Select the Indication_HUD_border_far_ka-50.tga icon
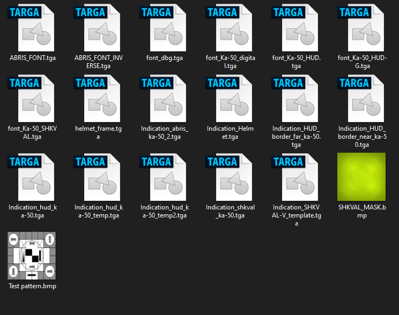This screenshot has width=399, height=315. 294,98
